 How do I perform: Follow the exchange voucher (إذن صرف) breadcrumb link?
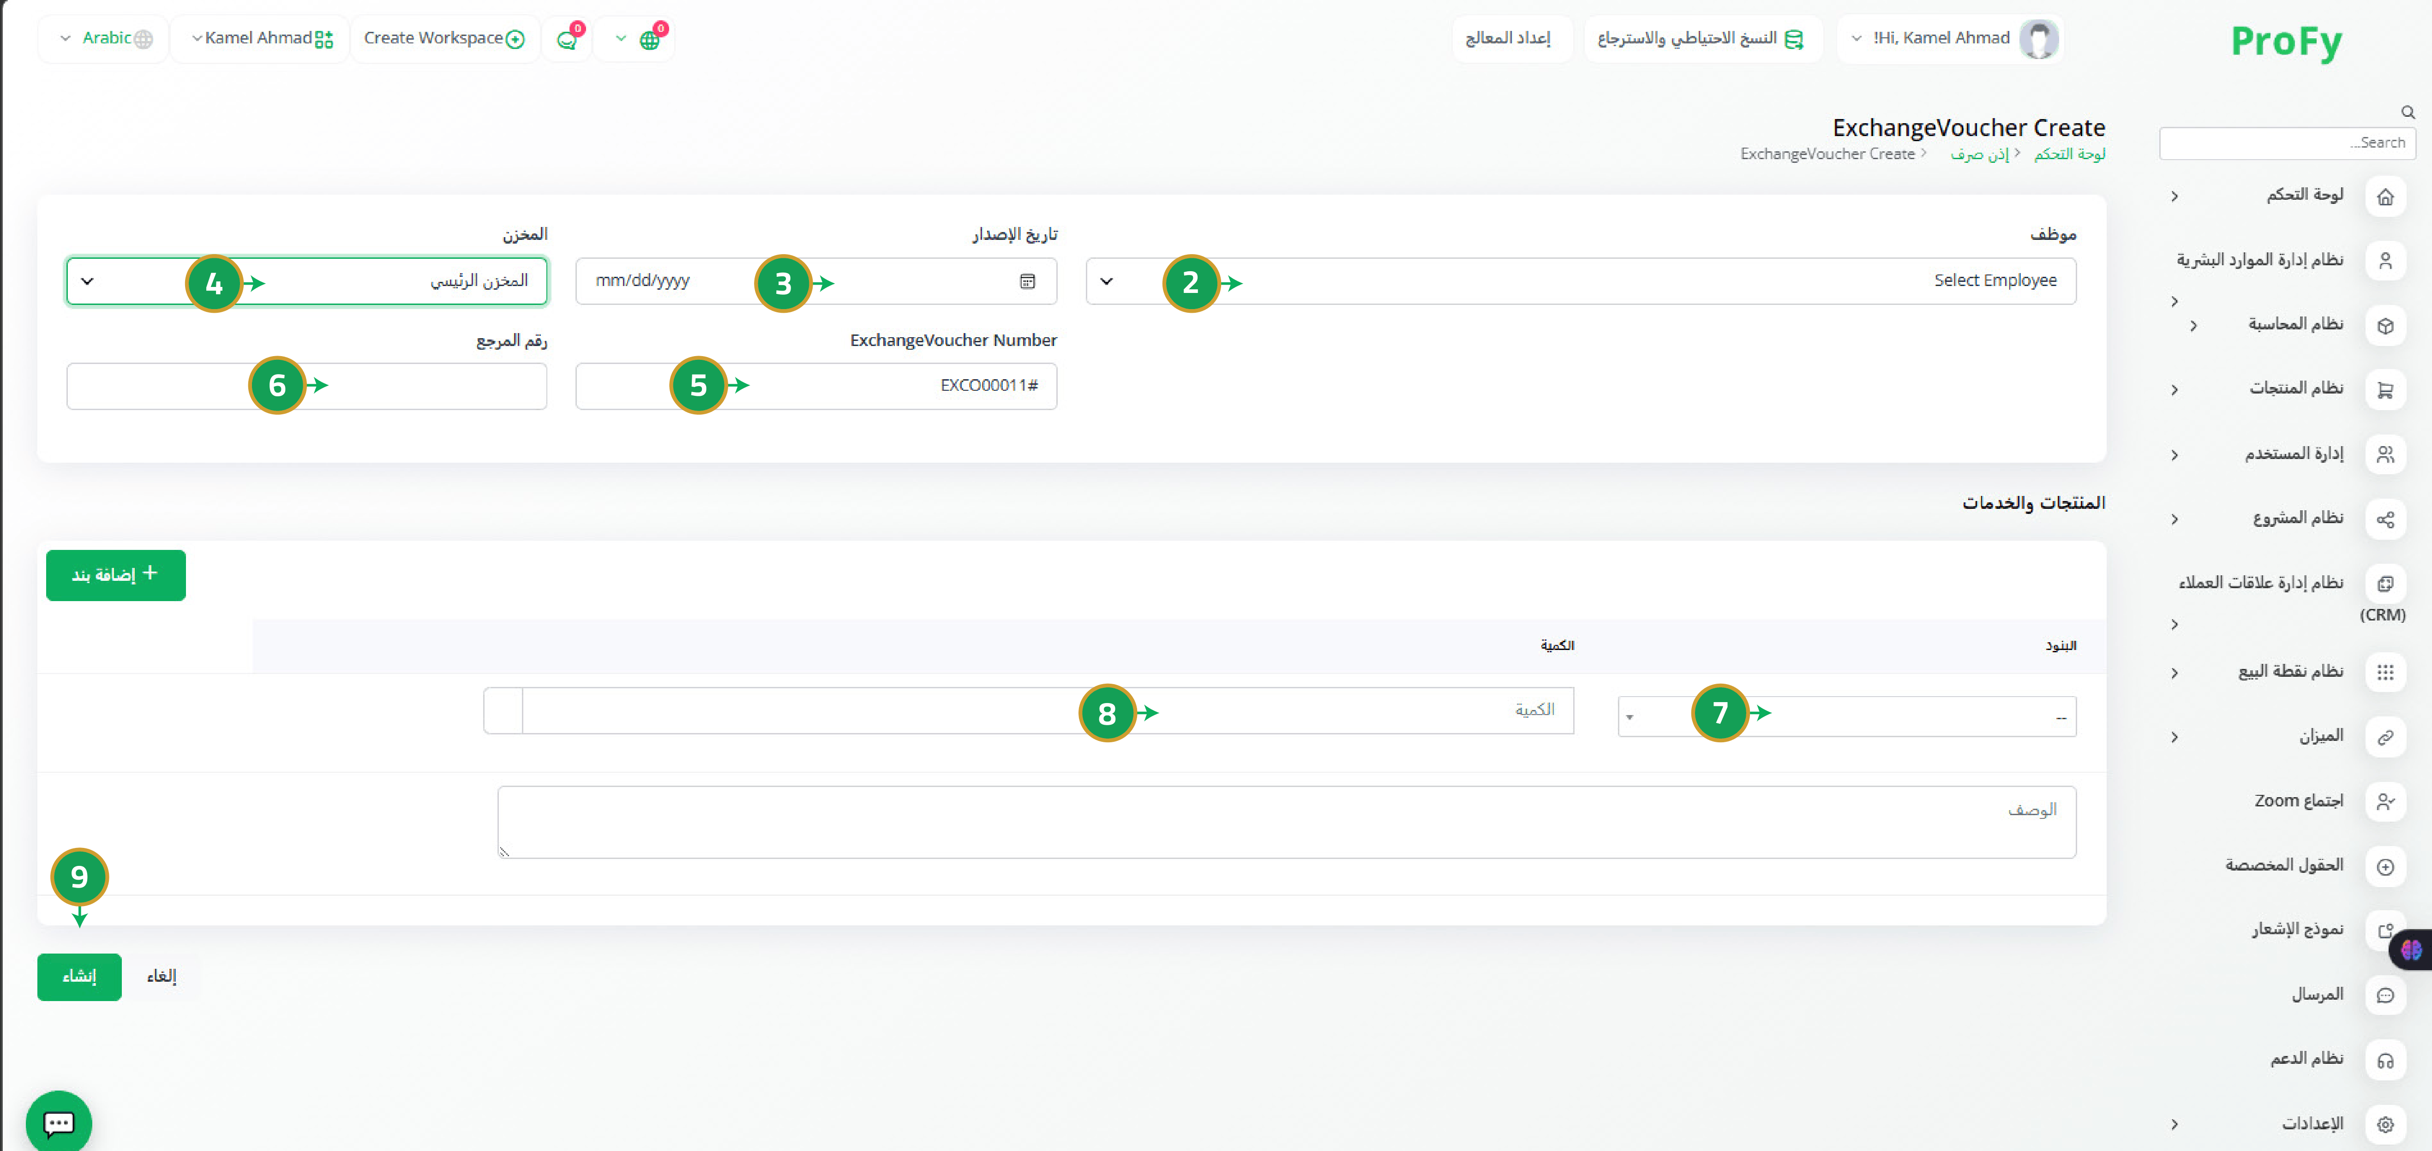point(1980,154)
